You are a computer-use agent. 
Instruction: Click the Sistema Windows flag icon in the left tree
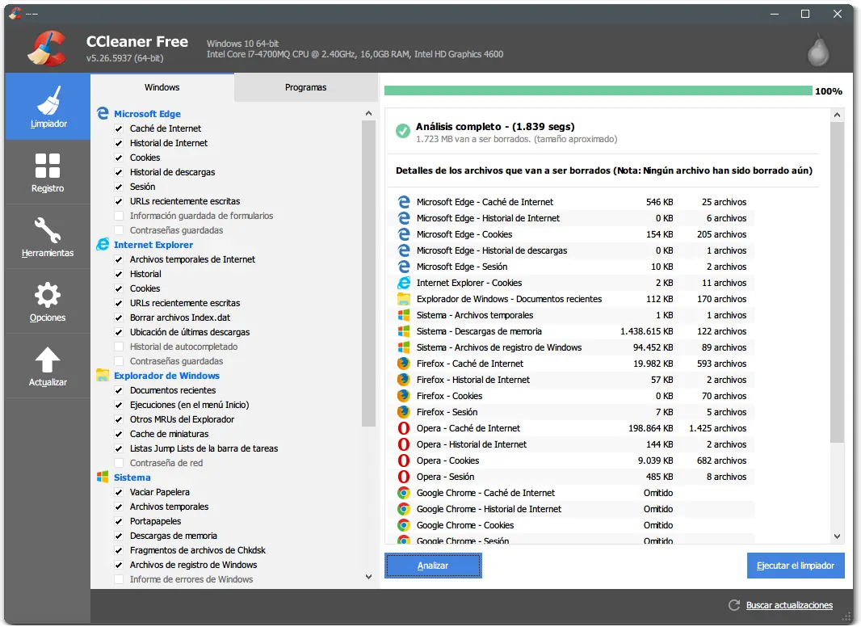[103, 477]
